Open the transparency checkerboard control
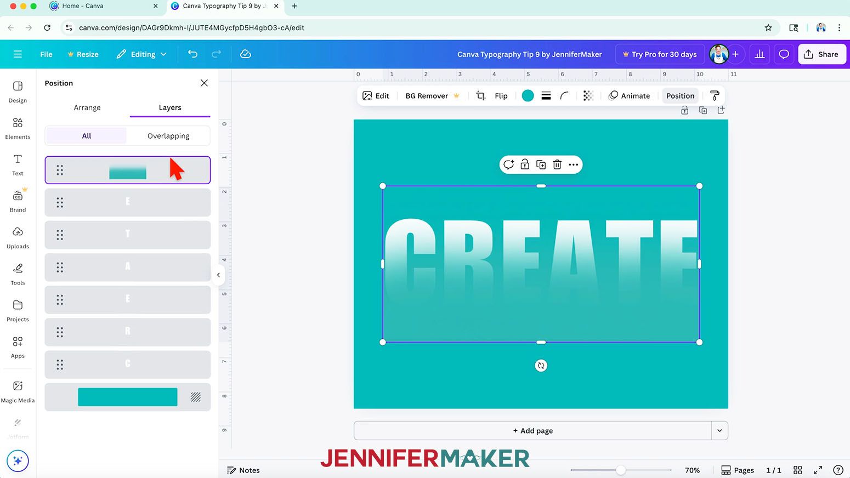This screenshot has width=850, height=478. [x=588, y=95]
